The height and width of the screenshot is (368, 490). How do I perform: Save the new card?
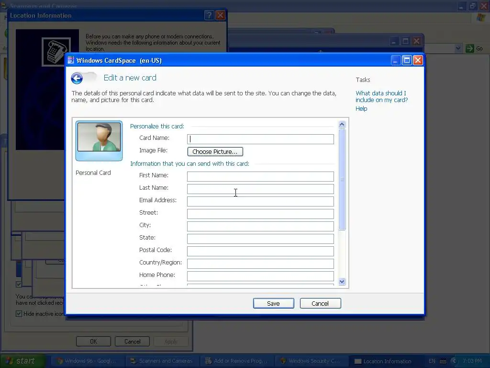(x=273, y=303)
